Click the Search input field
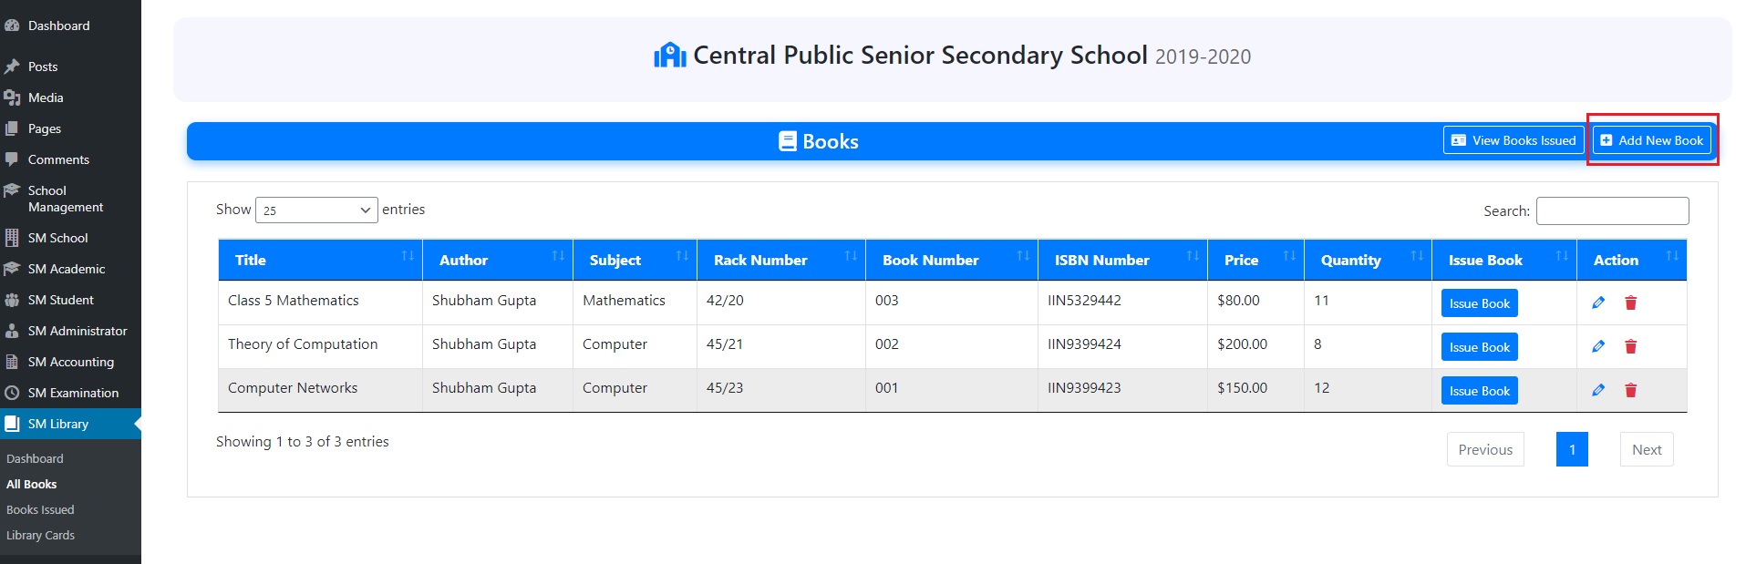This screenshot has width=1746, height=564. click(1612, 210)
